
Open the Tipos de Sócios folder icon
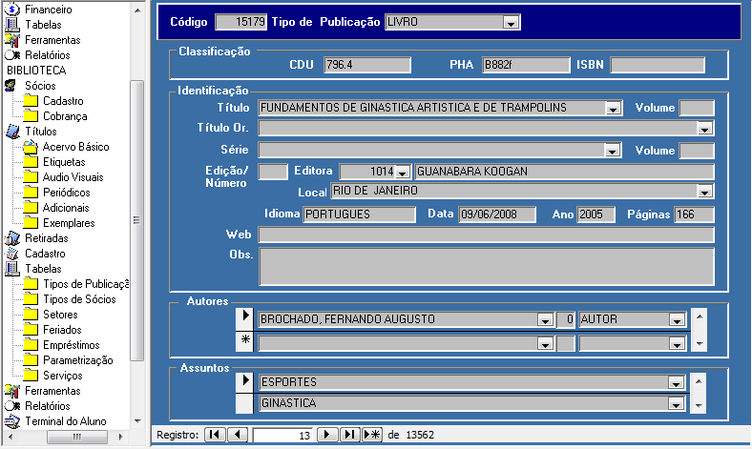31,299
